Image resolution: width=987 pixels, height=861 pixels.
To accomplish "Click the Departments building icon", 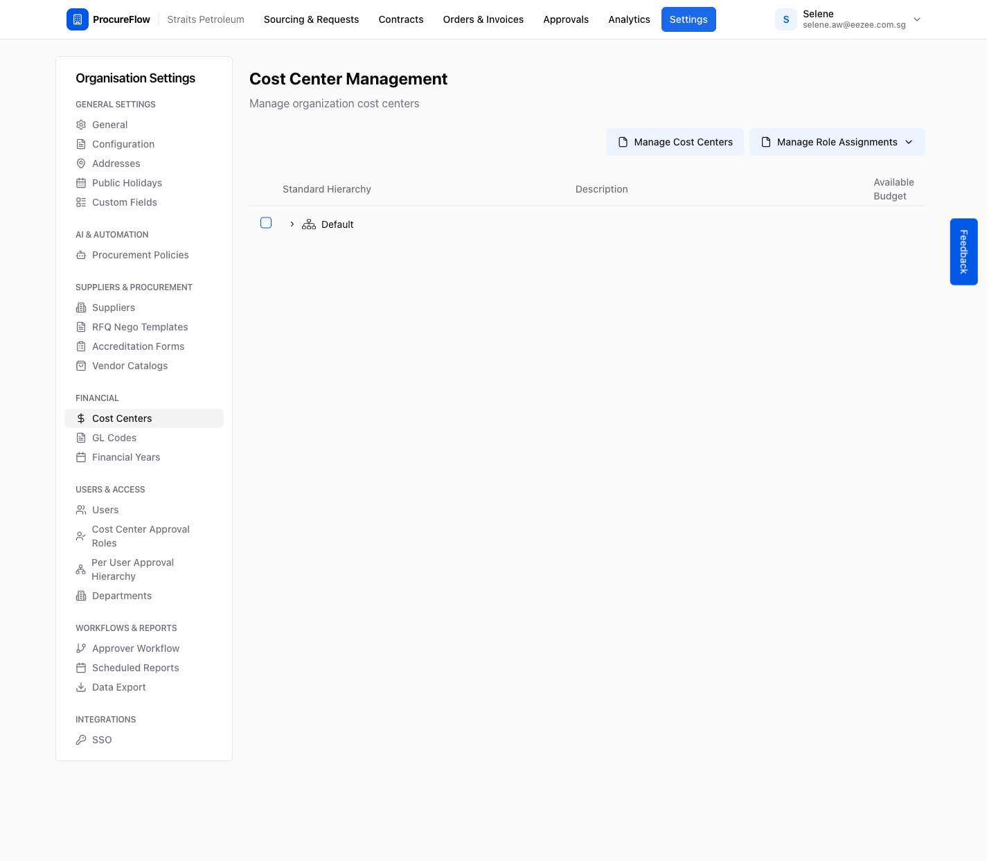I will [81, 596].
